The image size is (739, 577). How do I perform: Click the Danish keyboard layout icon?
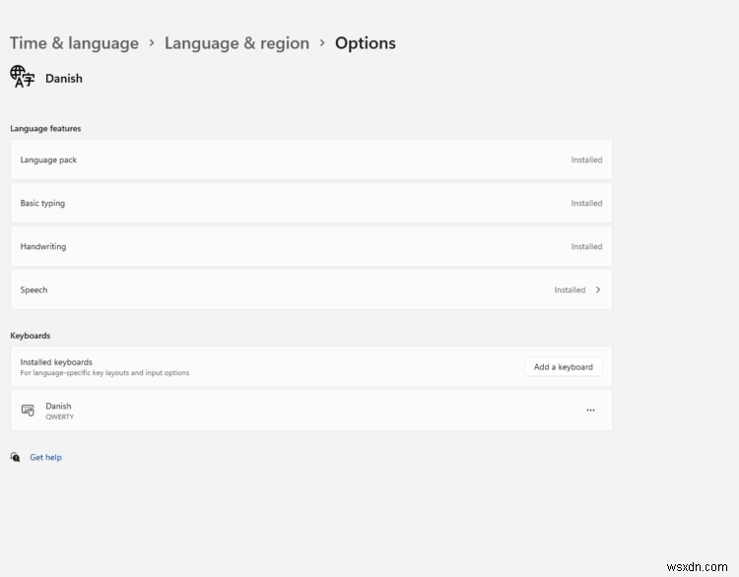(28, 411)
